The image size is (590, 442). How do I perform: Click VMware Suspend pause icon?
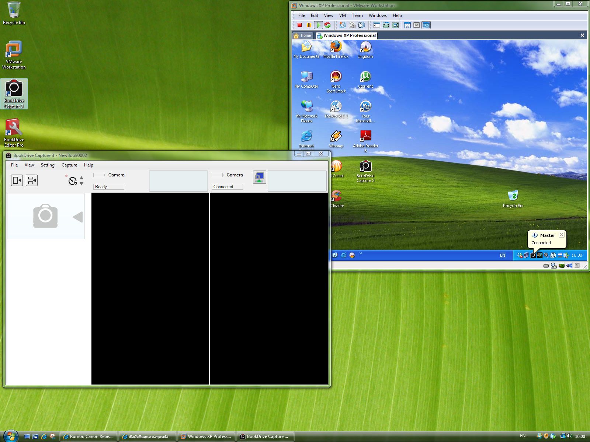[x=309, y=25]
